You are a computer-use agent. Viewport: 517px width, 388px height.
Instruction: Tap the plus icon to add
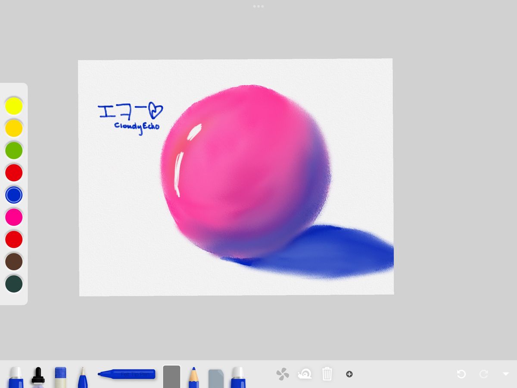pos(349,374)
